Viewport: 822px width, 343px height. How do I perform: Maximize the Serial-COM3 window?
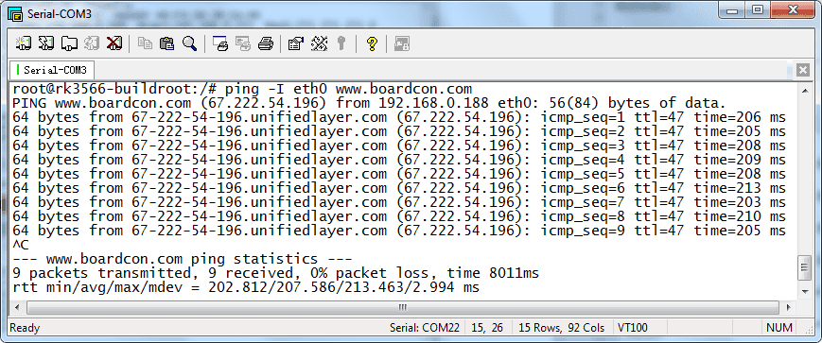(758, 11)
